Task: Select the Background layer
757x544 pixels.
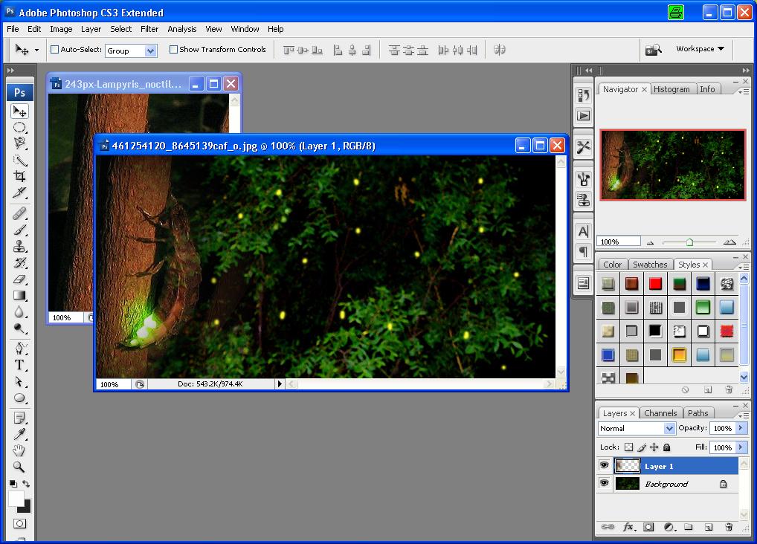Action: point(666,484)
